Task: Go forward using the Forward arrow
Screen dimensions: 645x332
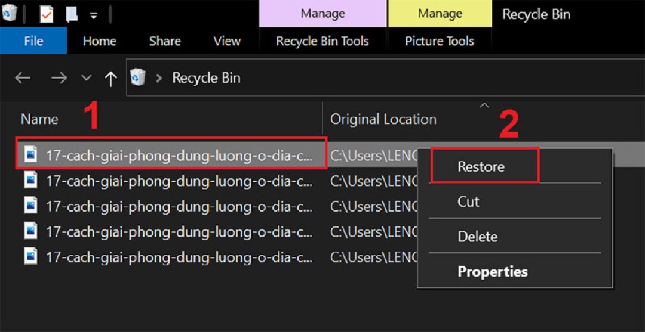Action: (x=59, y=78)
